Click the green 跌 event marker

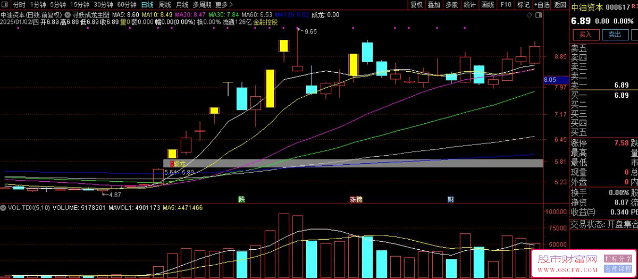[x=242, y=199]
